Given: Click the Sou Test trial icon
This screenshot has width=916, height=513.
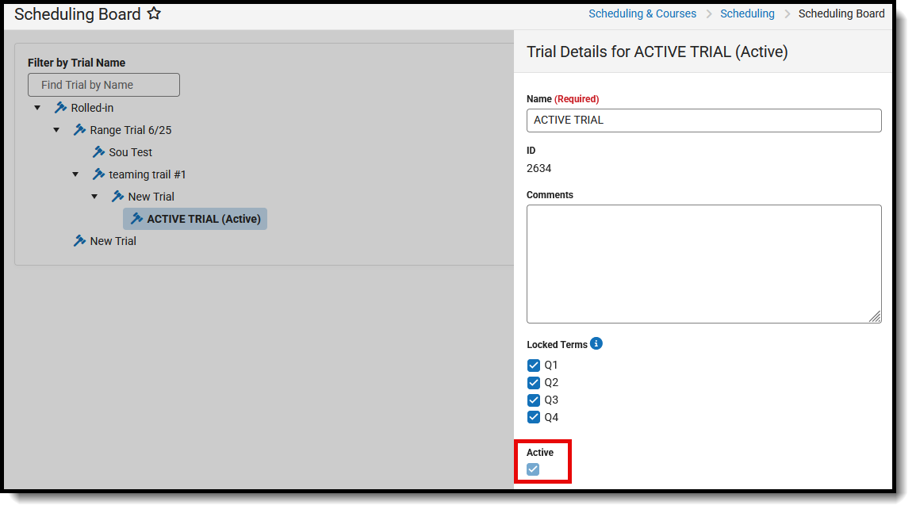Looking at the screenshot, I should (98, 151).
